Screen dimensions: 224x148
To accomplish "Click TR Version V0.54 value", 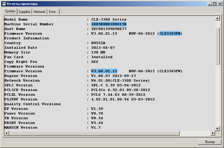I will point(97,118).
